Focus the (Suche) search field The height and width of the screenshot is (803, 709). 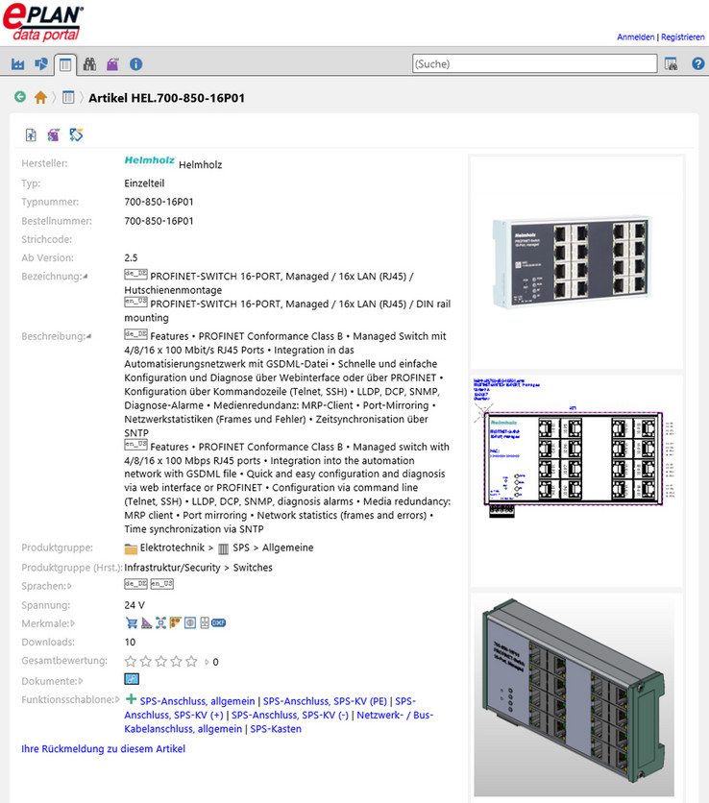click(534, 63)
